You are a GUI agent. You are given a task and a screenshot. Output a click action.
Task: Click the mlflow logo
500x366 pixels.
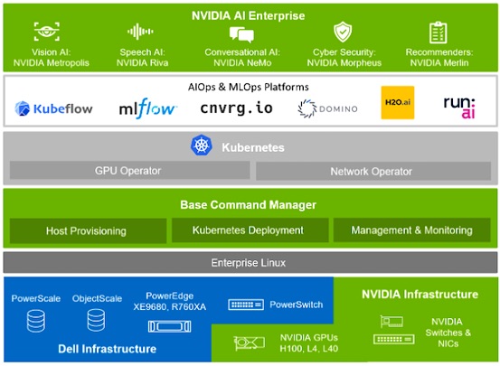click(147, 108)
